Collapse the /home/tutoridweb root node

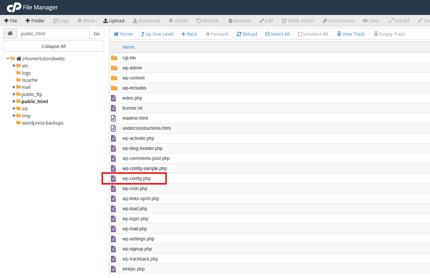[8, 58]
